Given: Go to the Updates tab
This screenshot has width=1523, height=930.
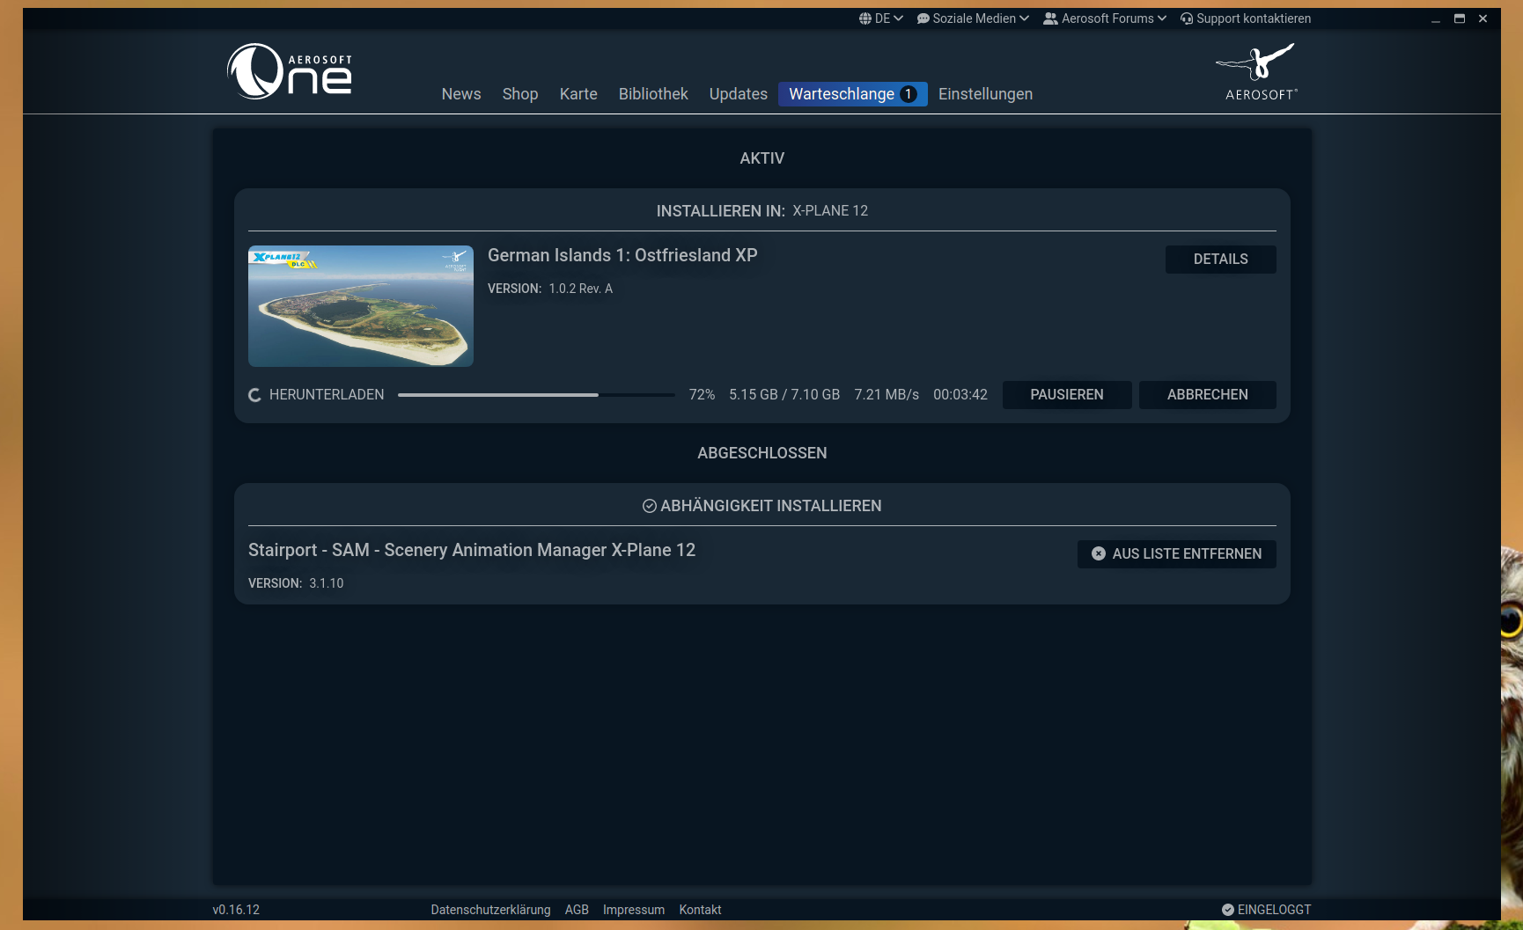Looking at the screenshot, I should tap(738, 94).
